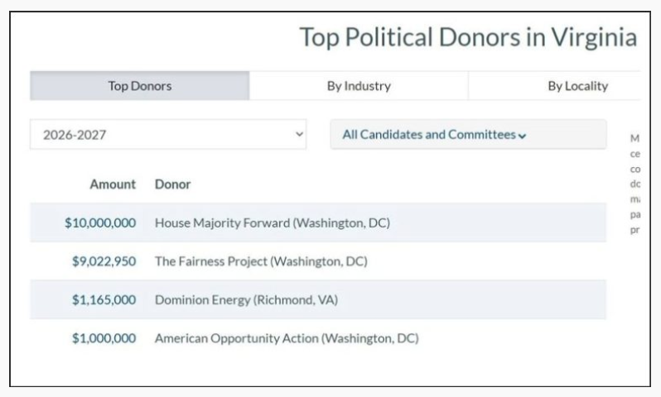The height and width of the screenshot is (397, 661).
Task: Open the By Locality tab
Action: pos(577,86)
